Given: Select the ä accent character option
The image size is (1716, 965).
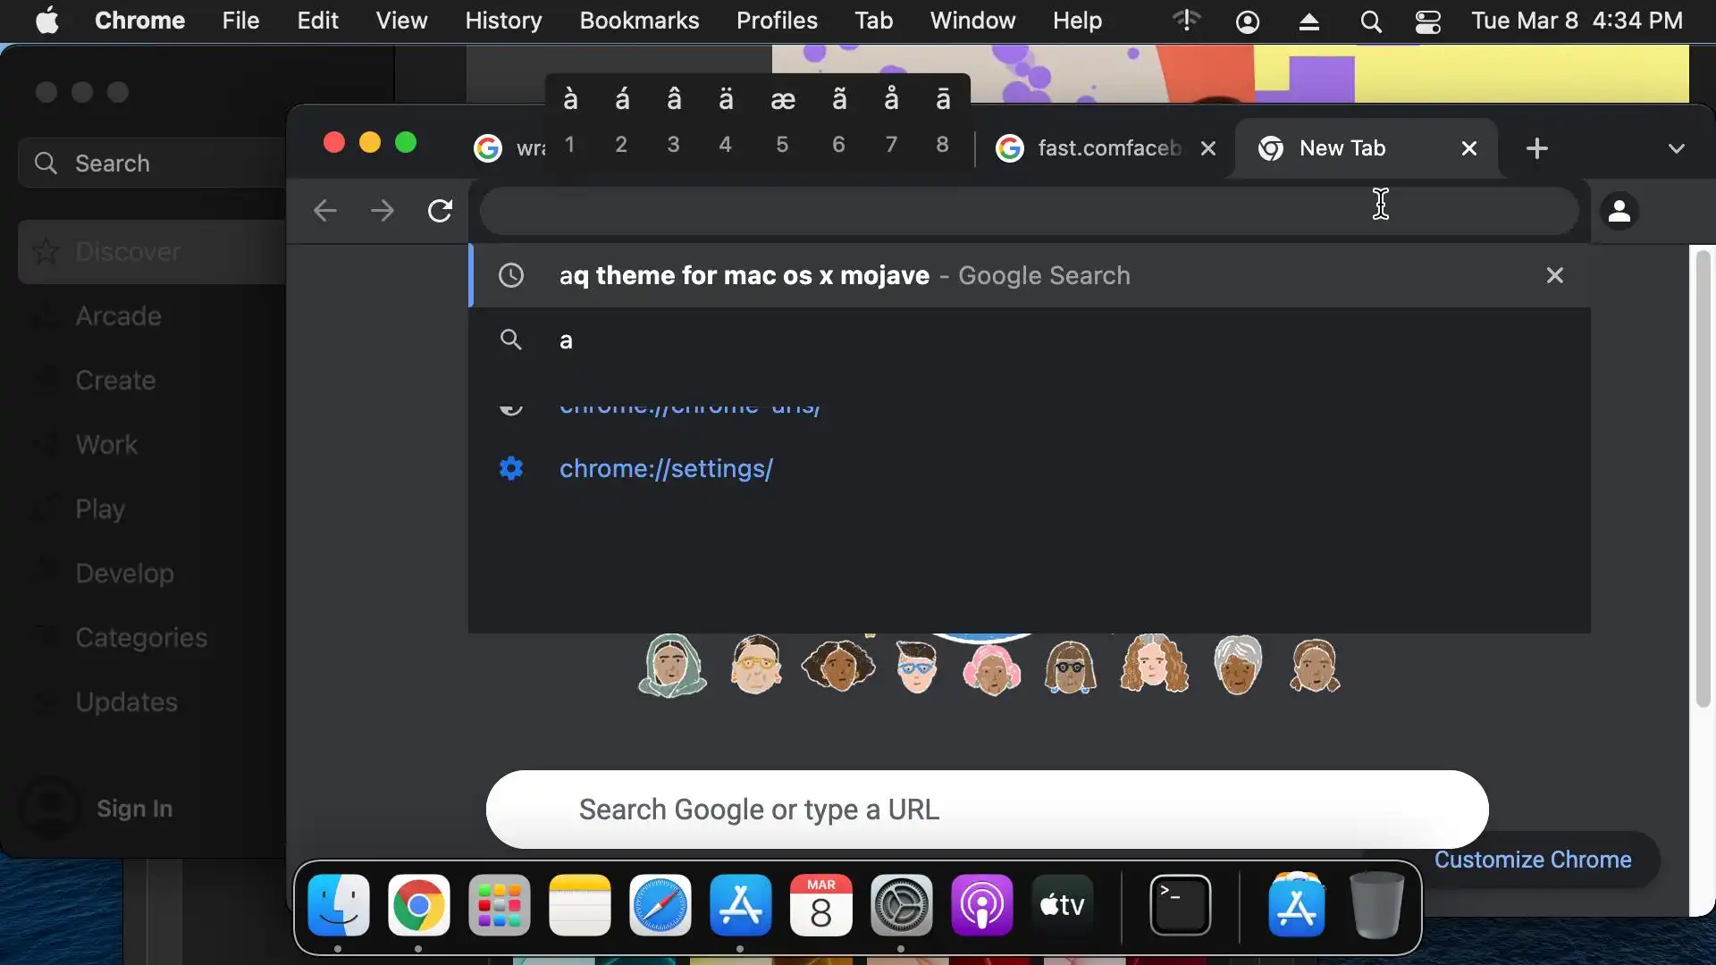Looking at the screenshot, I should (x=726, y=100).
